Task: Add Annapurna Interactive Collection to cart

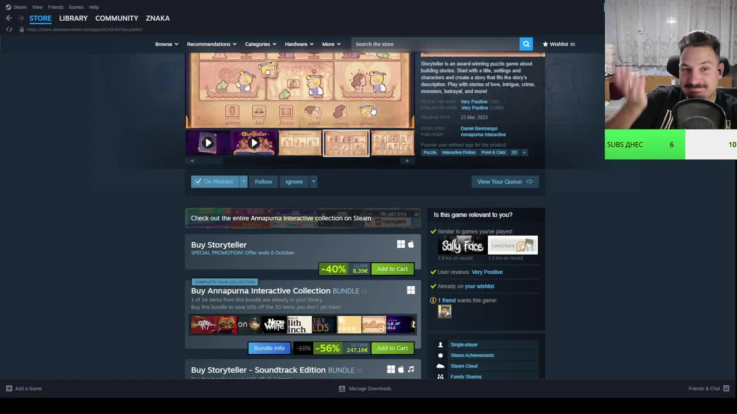Action: tap(392, 348)
